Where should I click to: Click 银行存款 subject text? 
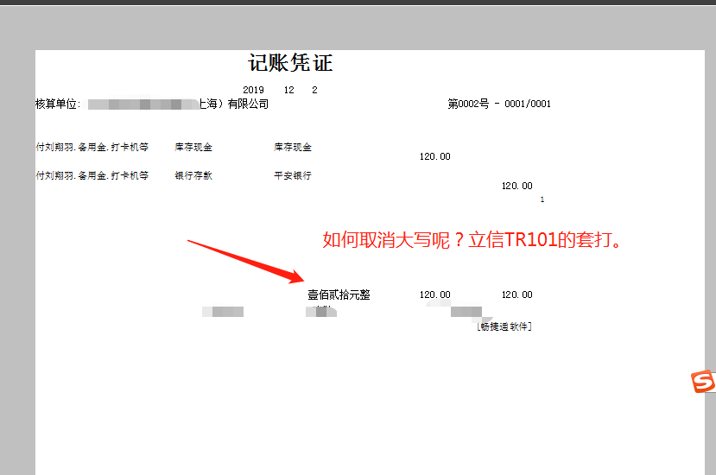coord(193,175)
